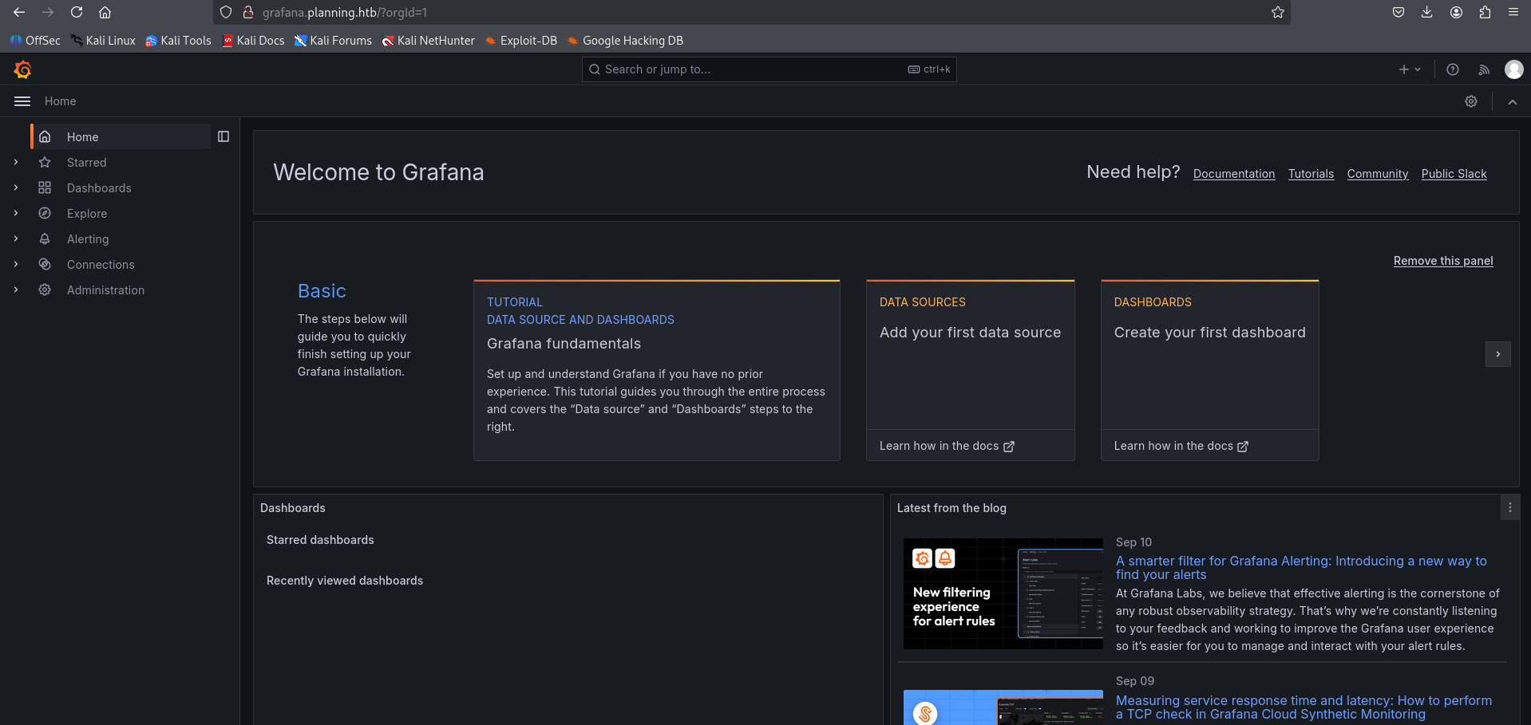Click the browser reload icon

tap(77, 13)
